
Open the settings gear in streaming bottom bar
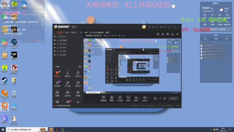pos(165,98)
